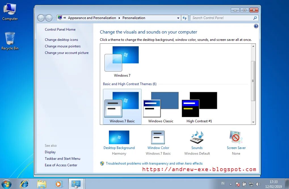Viewport: 289px width, 189px height.
Task: Select the Windows 7 Aero theme
Action: pos(122,61)
